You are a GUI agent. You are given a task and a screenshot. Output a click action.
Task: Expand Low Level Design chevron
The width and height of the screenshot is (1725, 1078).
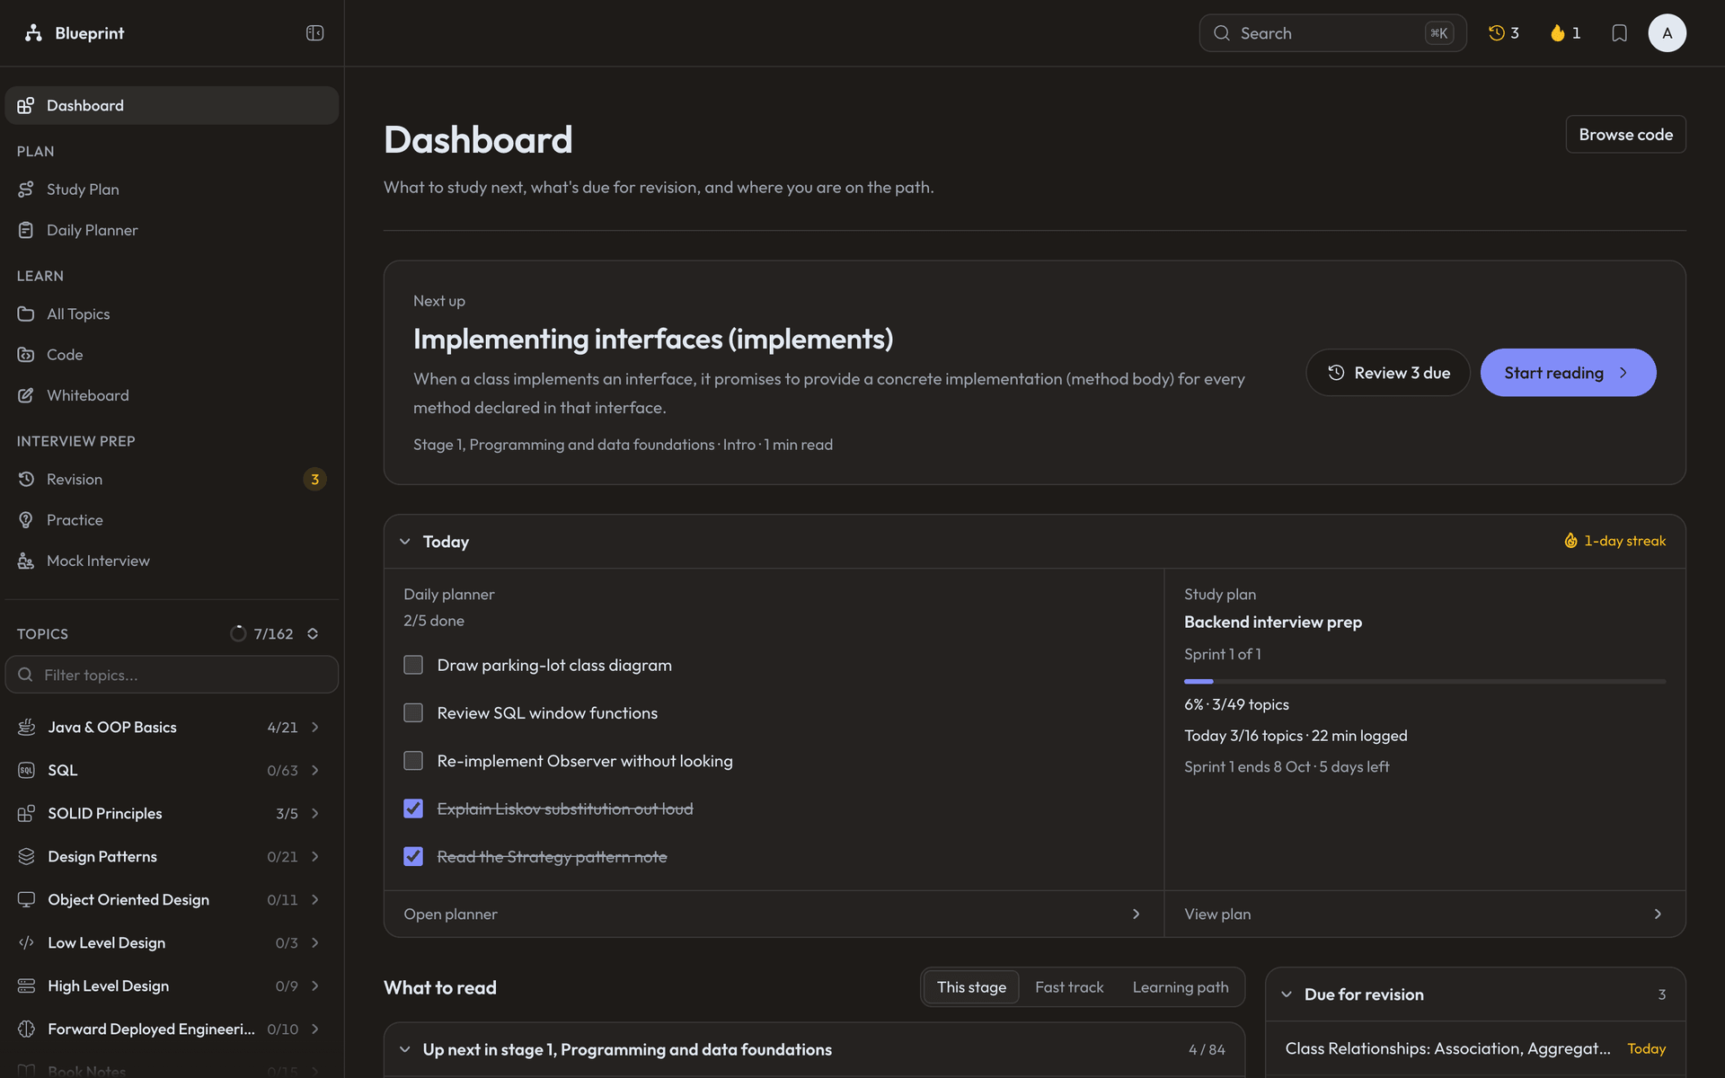(x=315, y=942)
